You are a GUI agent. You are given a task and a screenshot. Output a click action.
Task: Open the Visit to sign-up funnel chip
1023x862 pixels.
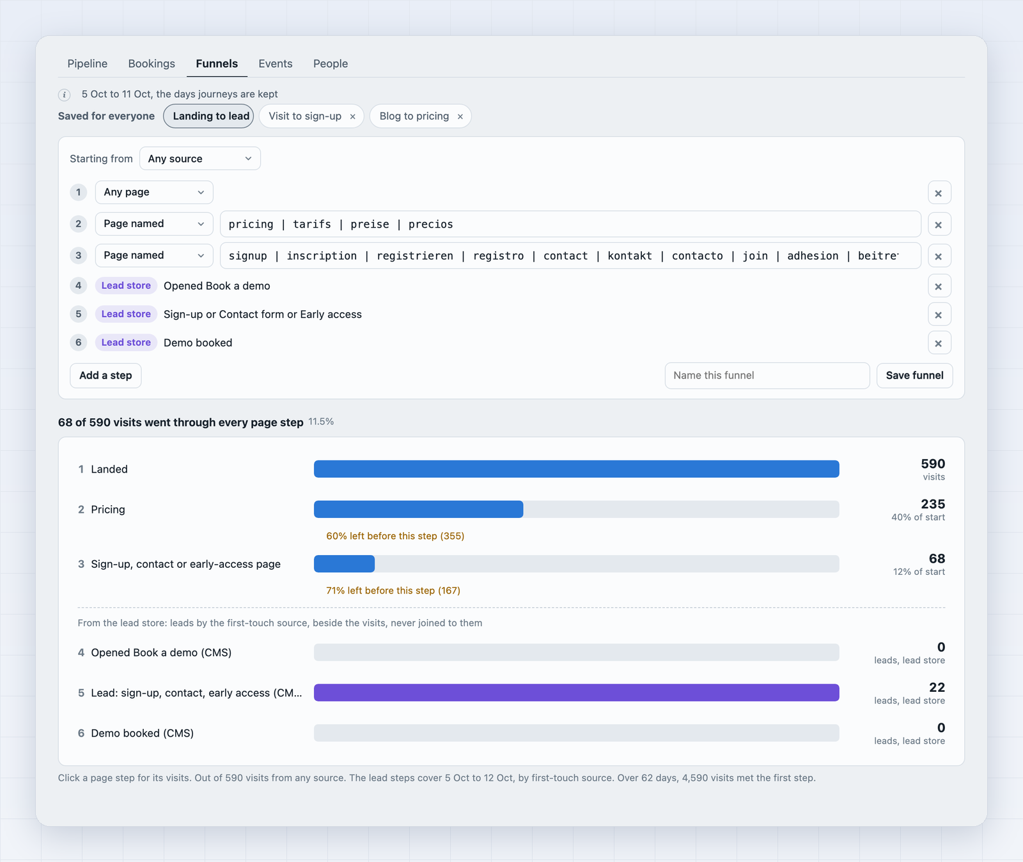tap(305, 116)
